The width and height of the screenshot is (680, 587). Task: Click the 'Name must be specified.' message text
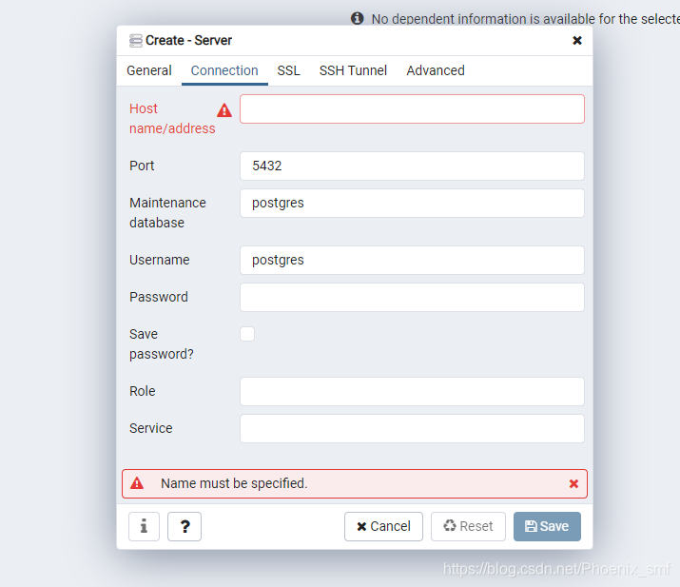(234, 483)
